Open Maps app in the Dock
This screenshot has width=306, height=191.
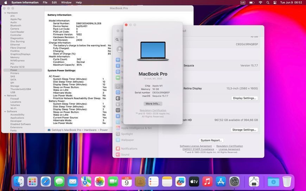[x=86, y=182]
